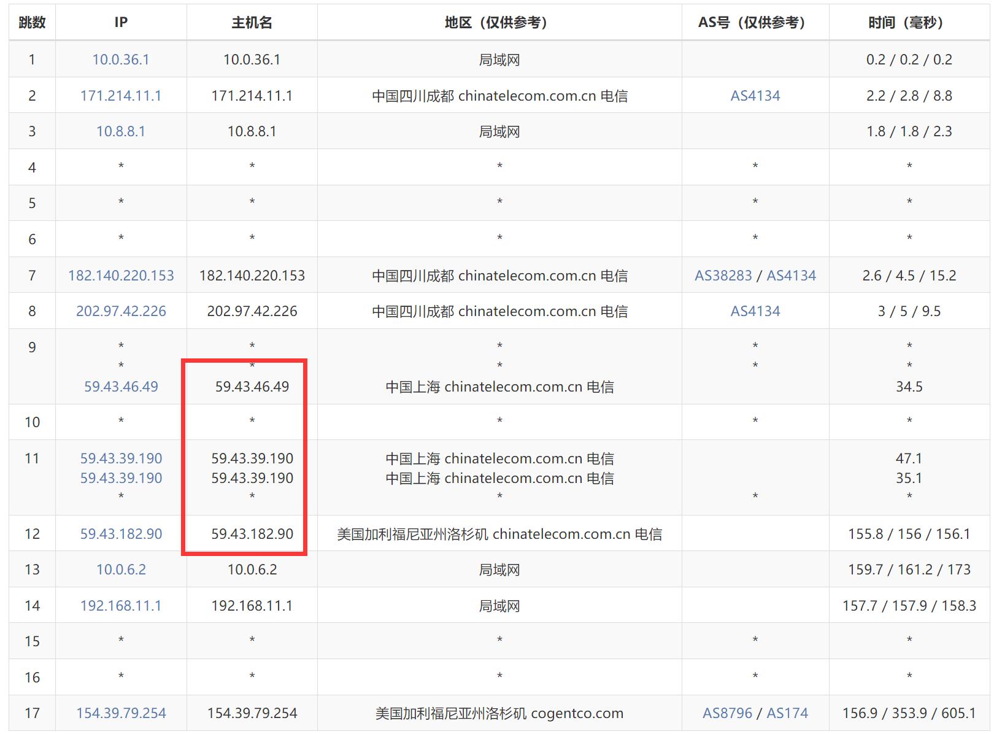Select hostname cell 202.97.42.226
994x734 pixels.
252,311
